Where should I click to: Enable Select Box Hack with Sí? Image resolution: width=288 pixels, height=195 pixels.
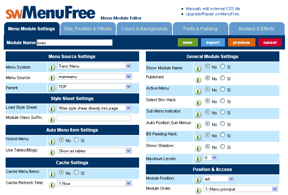222,100
